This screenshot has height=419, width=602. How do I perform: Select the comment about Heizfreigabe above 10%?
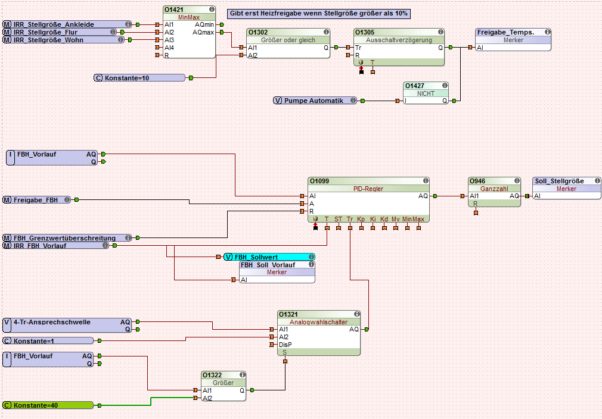(x=319, y=14)
